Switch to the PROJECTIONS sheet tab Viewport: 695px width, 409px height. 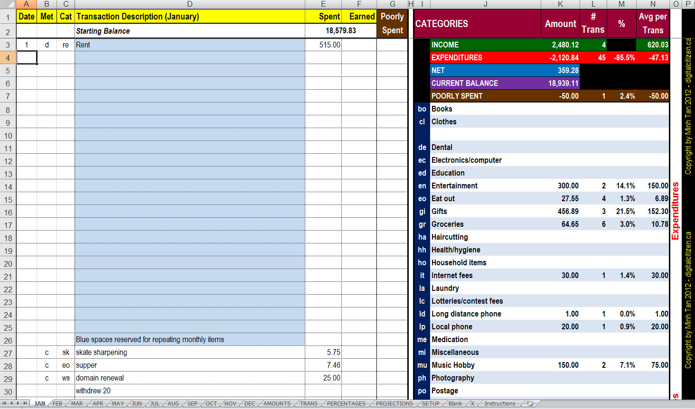(x=394, y=404)
